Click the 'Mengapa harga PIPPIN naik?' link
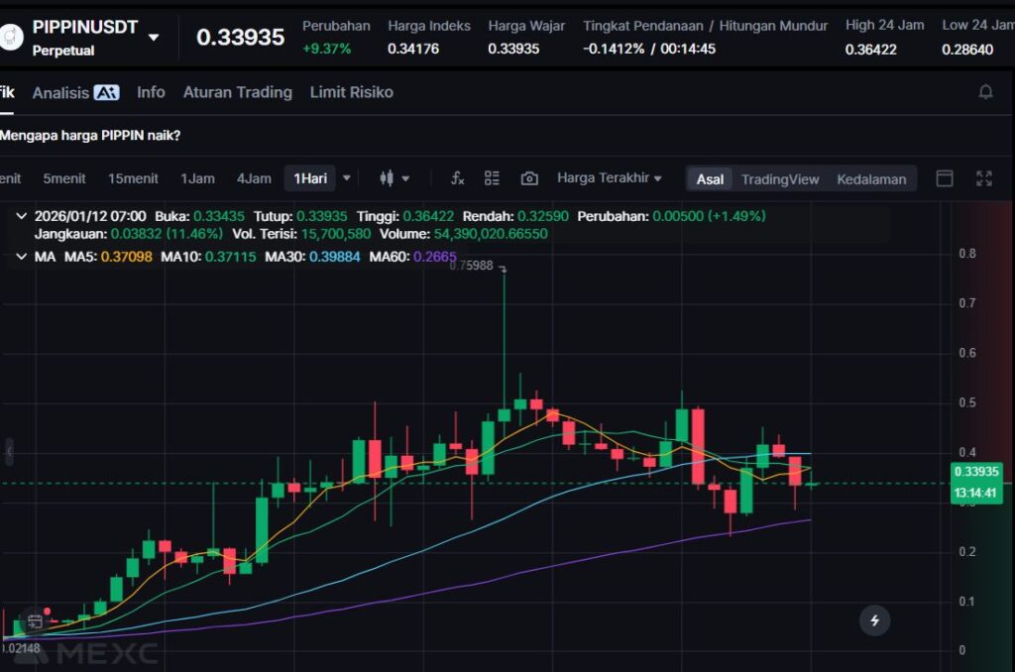Screen dimensions: 1015x672 (91, 135)
